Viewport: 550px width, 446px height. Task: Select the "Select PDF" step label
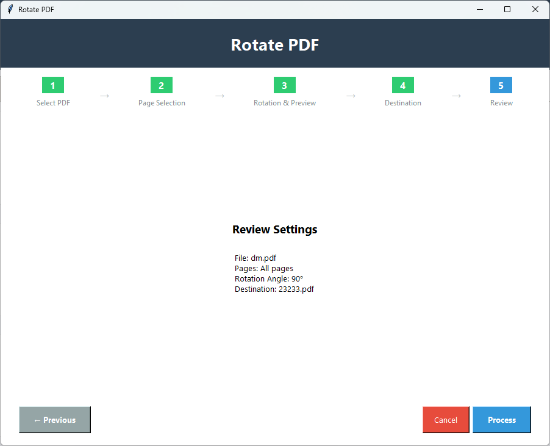pos(53,102)
